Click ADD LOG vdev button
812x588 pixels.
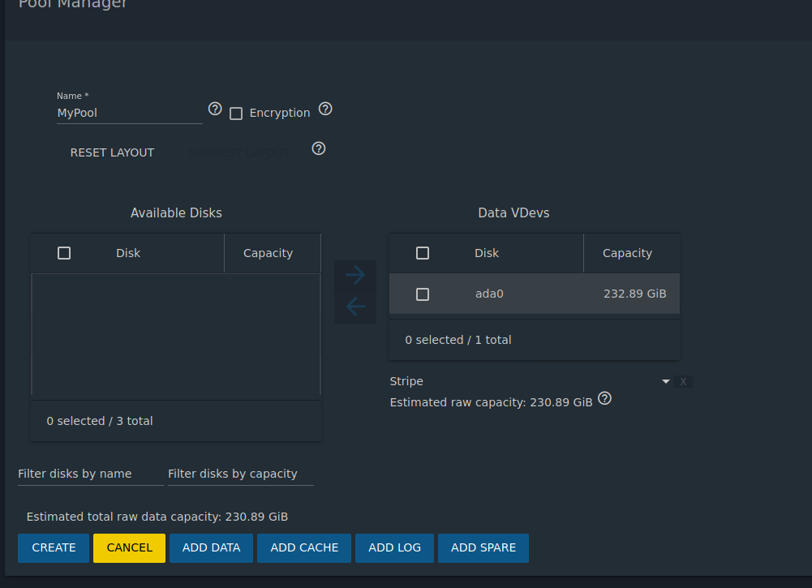(x=394, y=548)
